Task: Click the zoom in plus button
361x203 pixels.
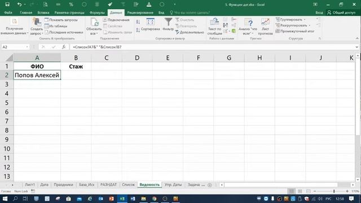Action: [347, 191]
